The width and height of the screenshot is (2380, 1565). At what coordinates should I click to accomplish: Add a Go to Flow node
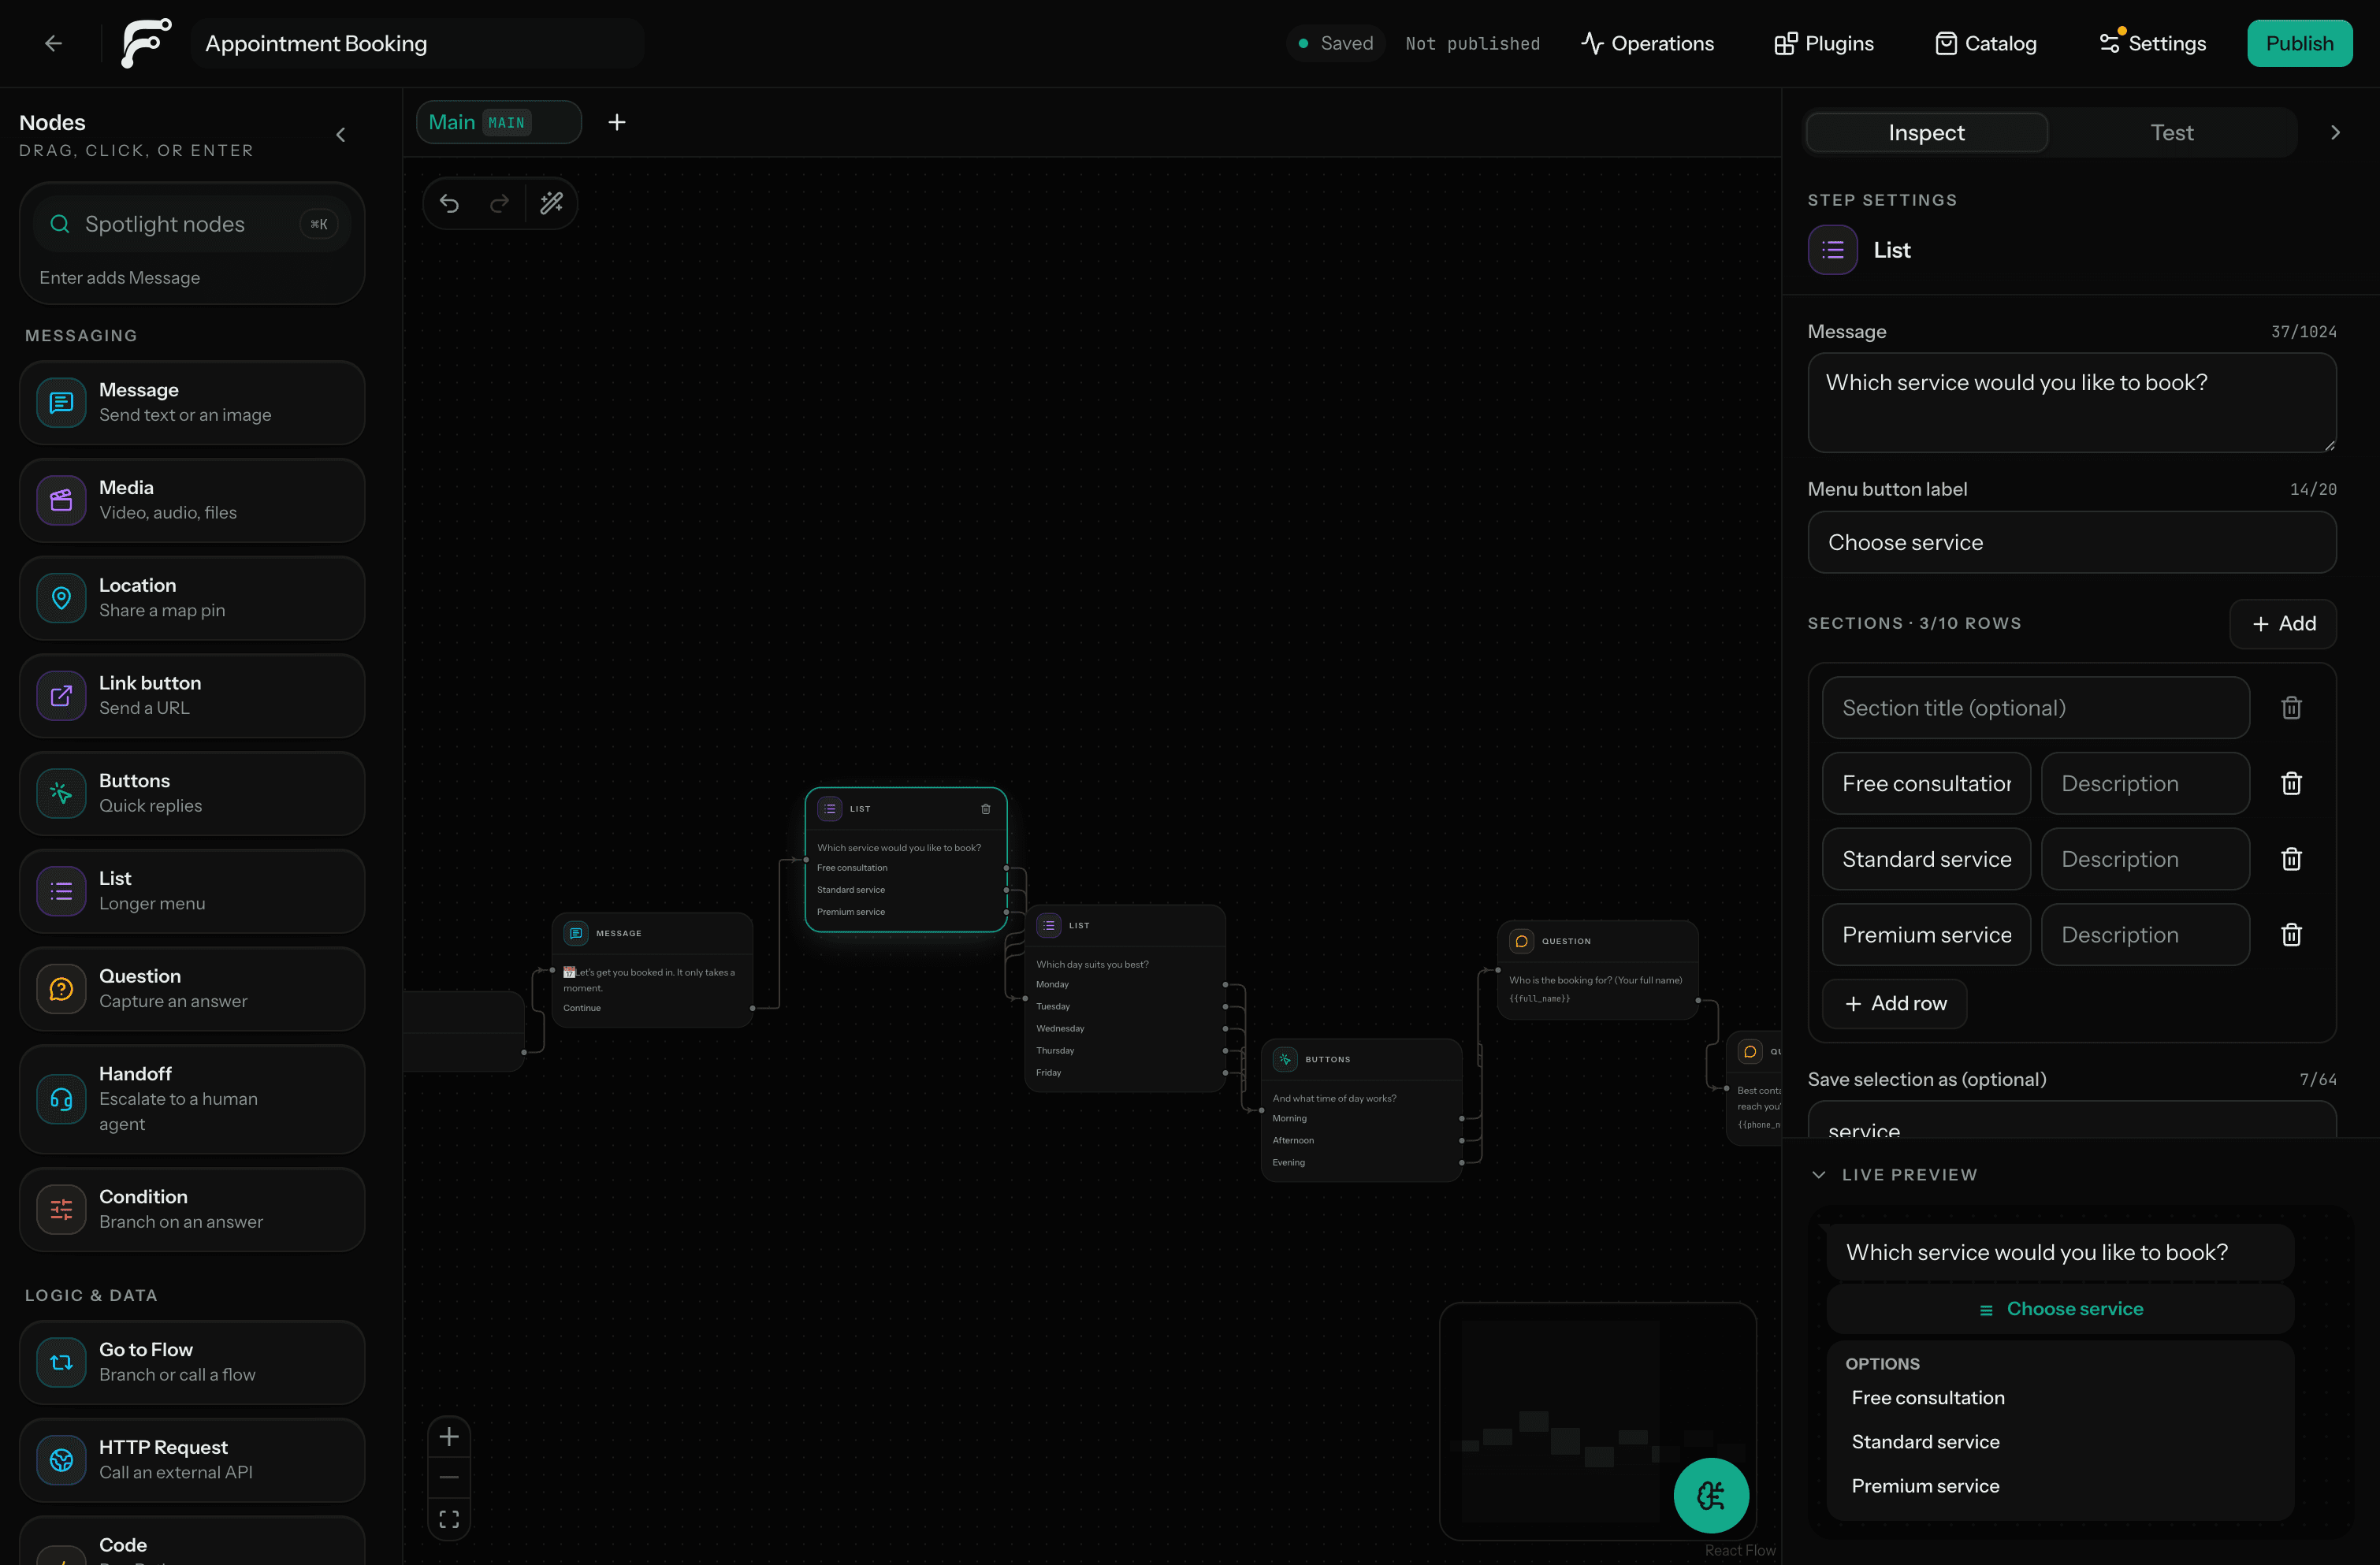[192, 1362]
